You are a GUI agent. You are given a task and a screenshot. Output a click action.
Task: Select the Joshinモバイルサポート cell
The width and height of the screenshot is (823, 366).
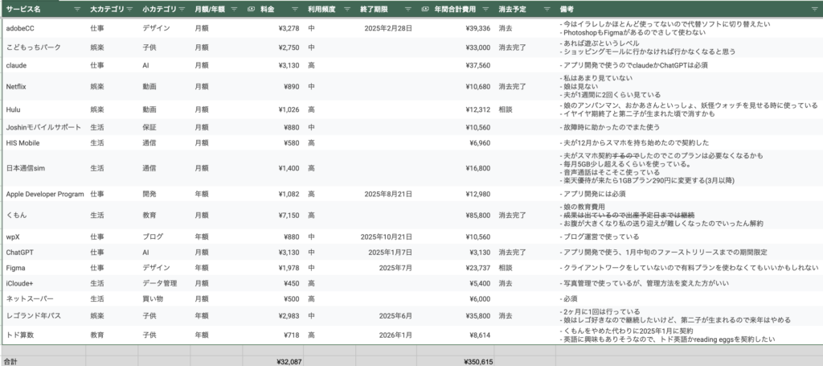point(44,127)
